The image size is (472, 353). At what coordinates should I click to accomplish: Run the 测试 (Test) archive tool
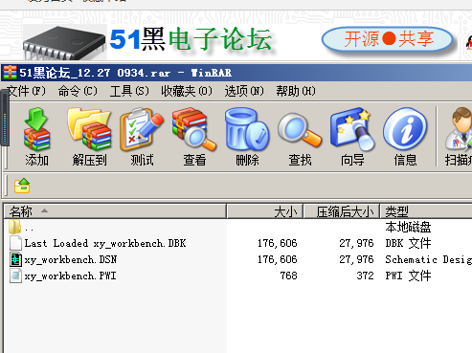[142, 129]
